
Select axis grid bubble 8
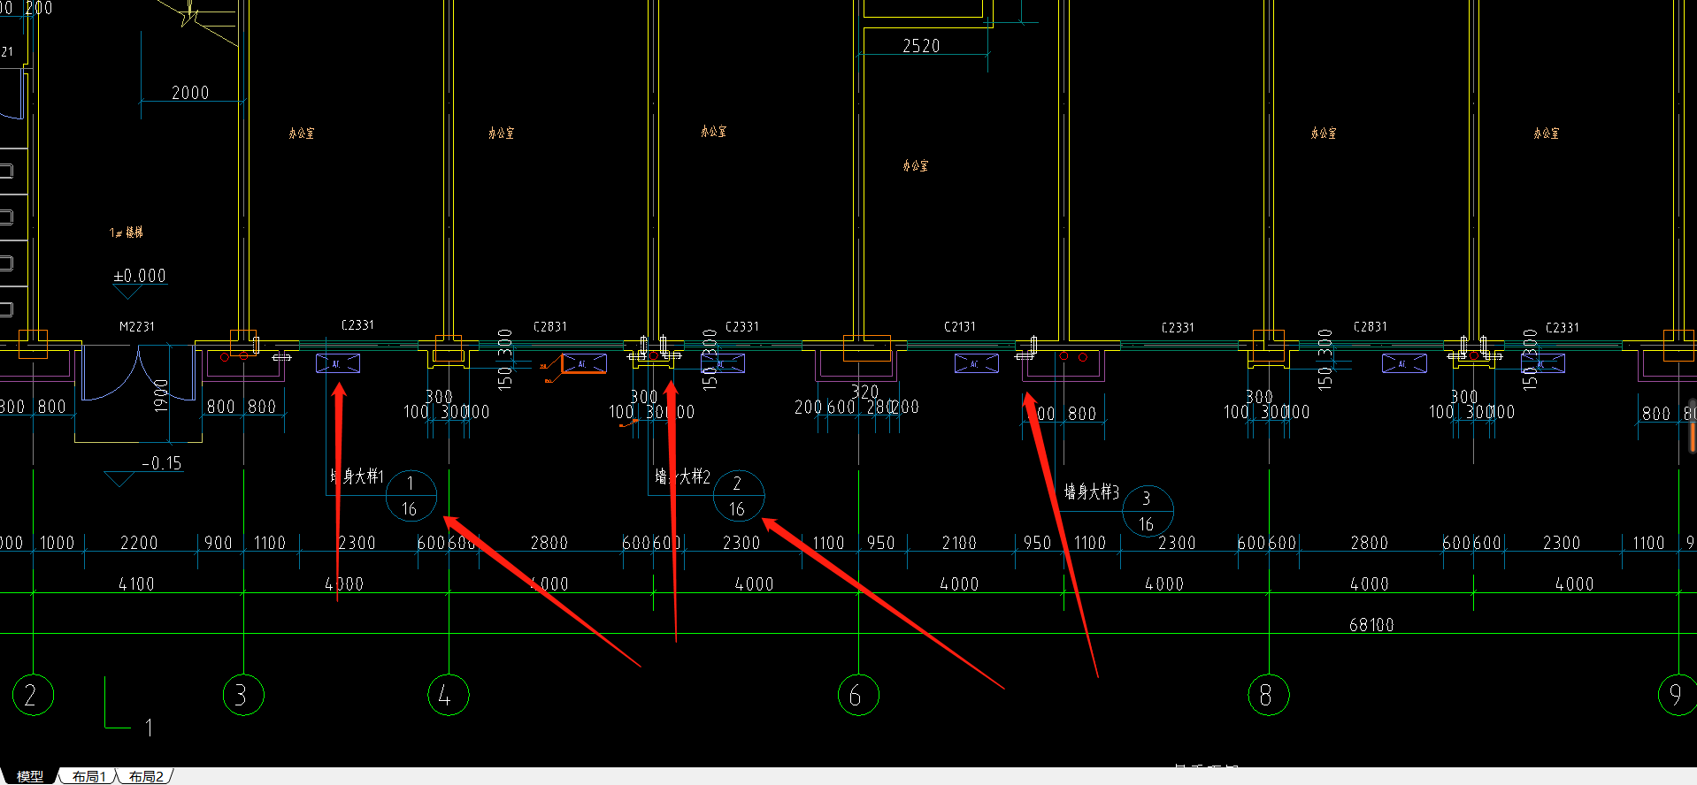1269,695
